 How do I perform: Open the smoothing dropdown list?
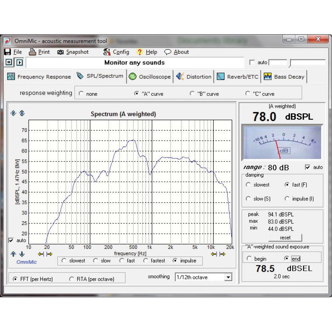228,277
